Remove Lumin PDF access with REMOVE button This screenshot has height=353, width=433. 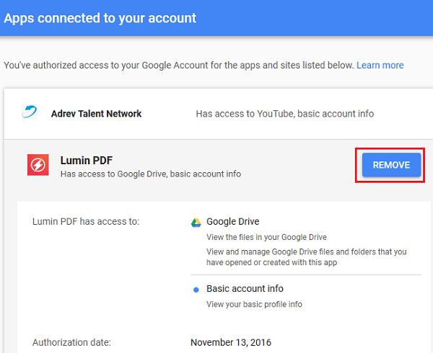click(x=391, y=165)
